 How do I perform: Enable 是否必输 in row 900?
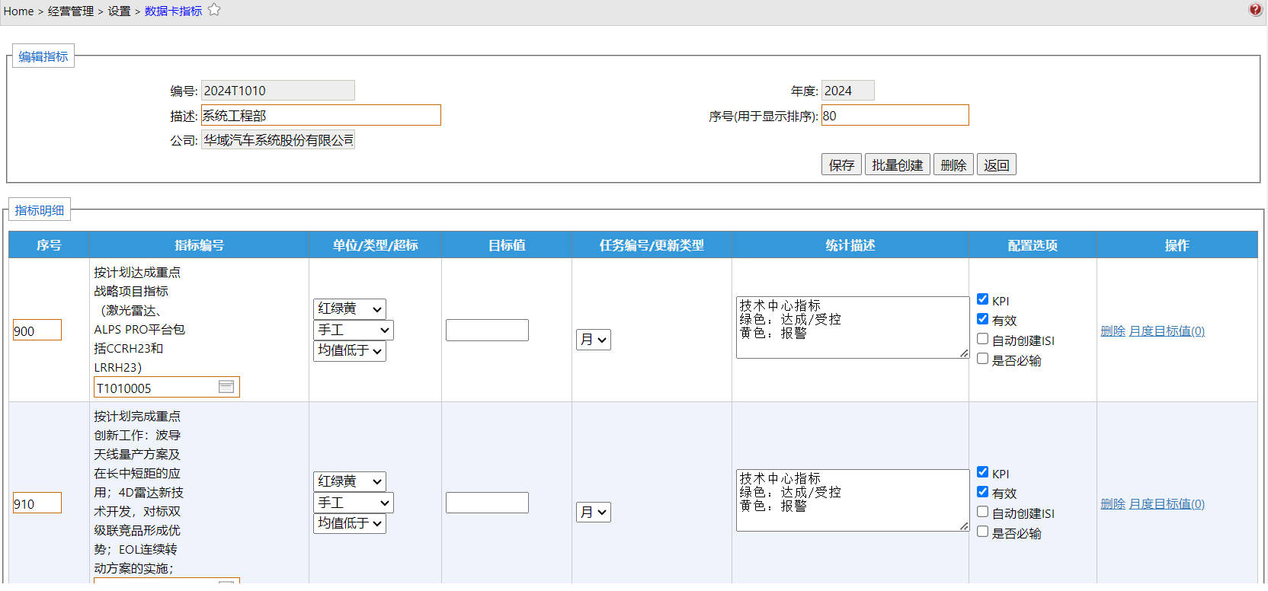tap(983, 359)
